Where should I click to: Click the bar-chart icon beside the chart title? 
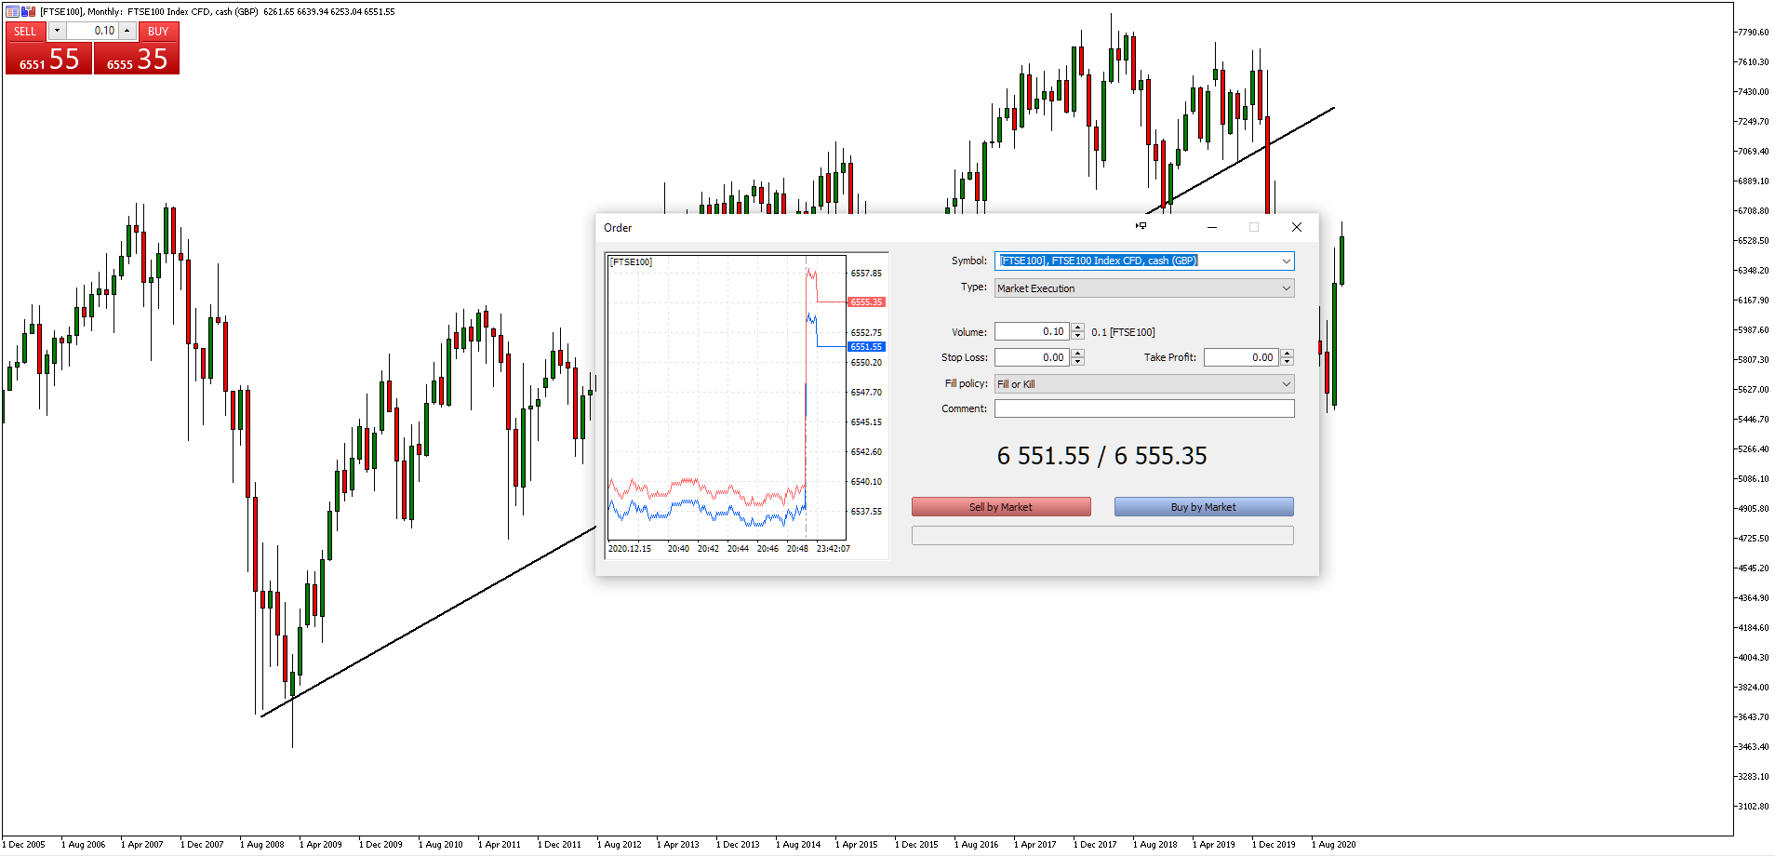pyautogui.click(x=27, y=10)
